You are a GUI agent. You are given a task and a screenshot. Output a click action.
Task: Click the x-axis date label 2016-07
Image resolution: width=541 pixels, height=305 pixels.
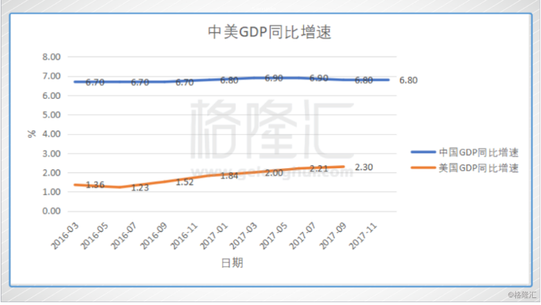pos(125,236)
